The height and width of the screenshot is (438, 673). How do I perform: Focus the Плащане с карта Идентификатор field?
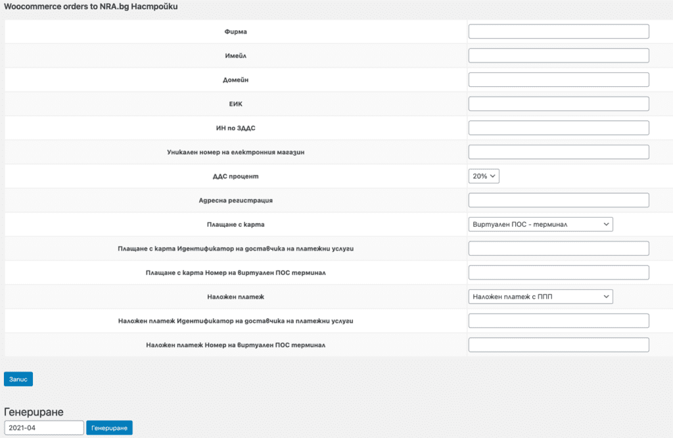click(557, 248)
